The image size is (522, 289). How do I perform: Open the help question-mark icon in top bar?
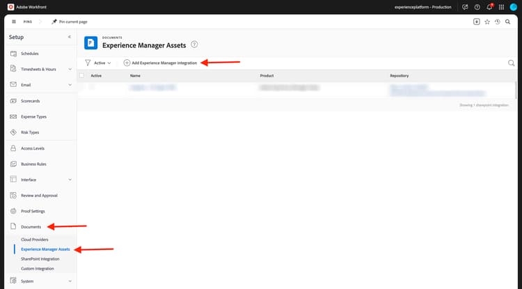[477, 7]
